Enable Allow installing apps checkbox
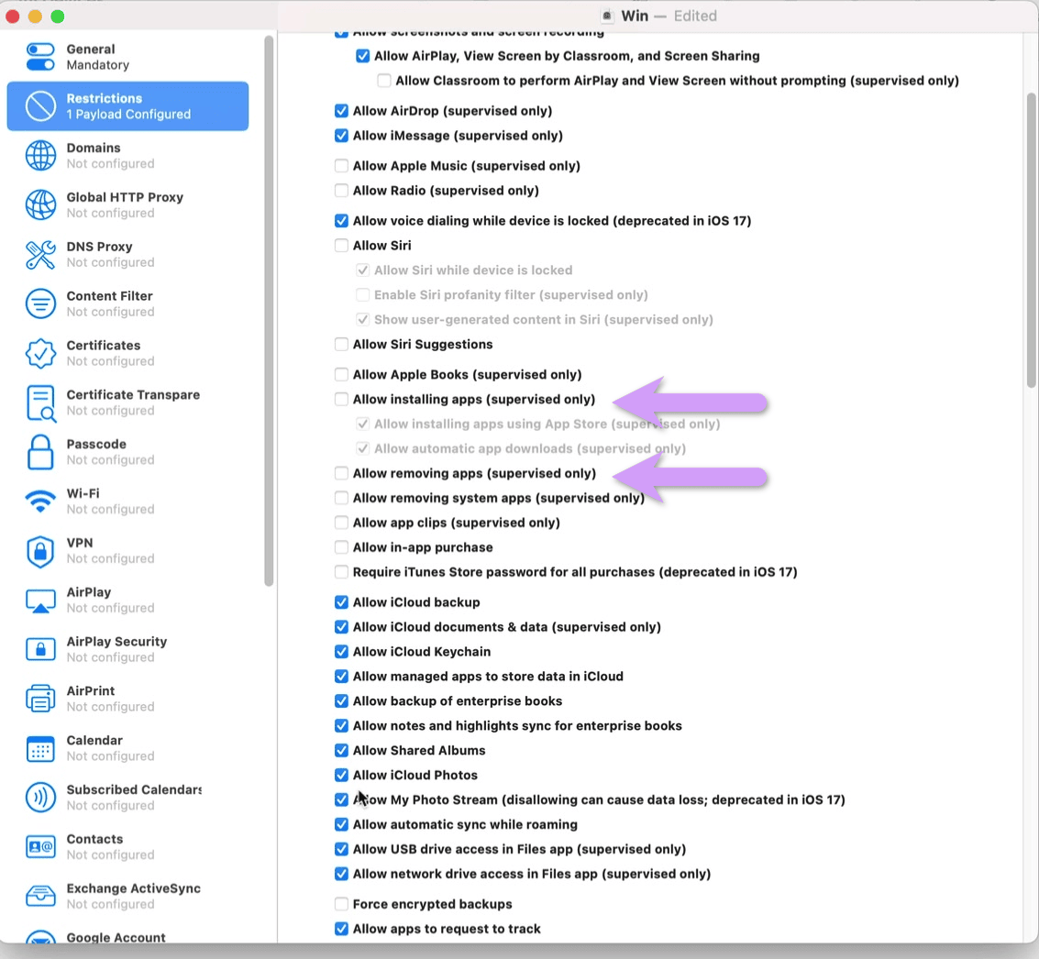 [x=341, y=400]
